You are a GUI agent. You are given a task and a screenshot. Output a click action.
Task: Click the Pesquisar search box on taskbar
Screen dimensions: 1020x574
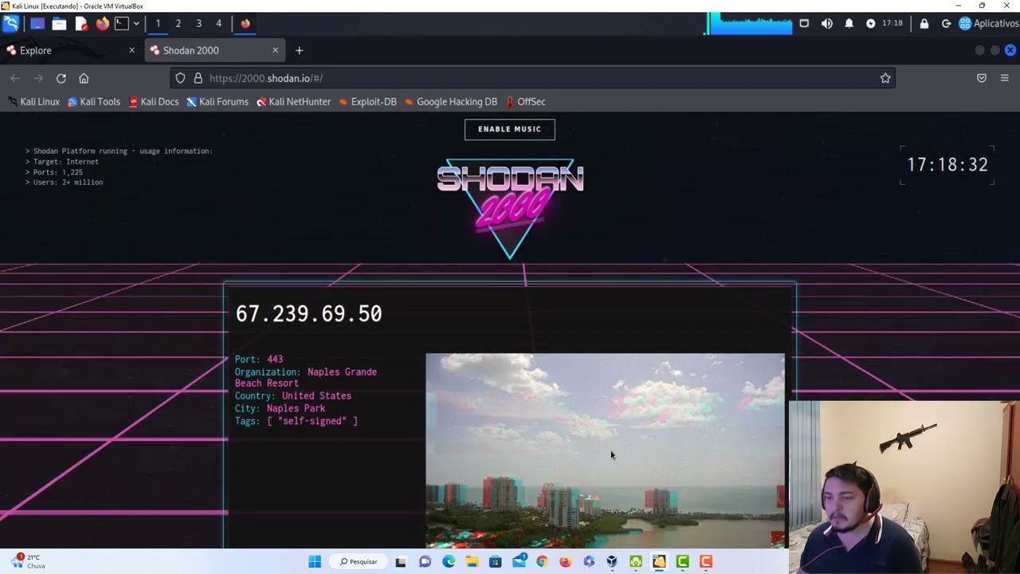[359, 562]
